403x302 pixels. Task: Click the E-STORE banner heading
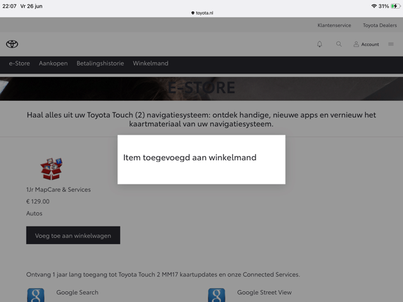[201, 87]
